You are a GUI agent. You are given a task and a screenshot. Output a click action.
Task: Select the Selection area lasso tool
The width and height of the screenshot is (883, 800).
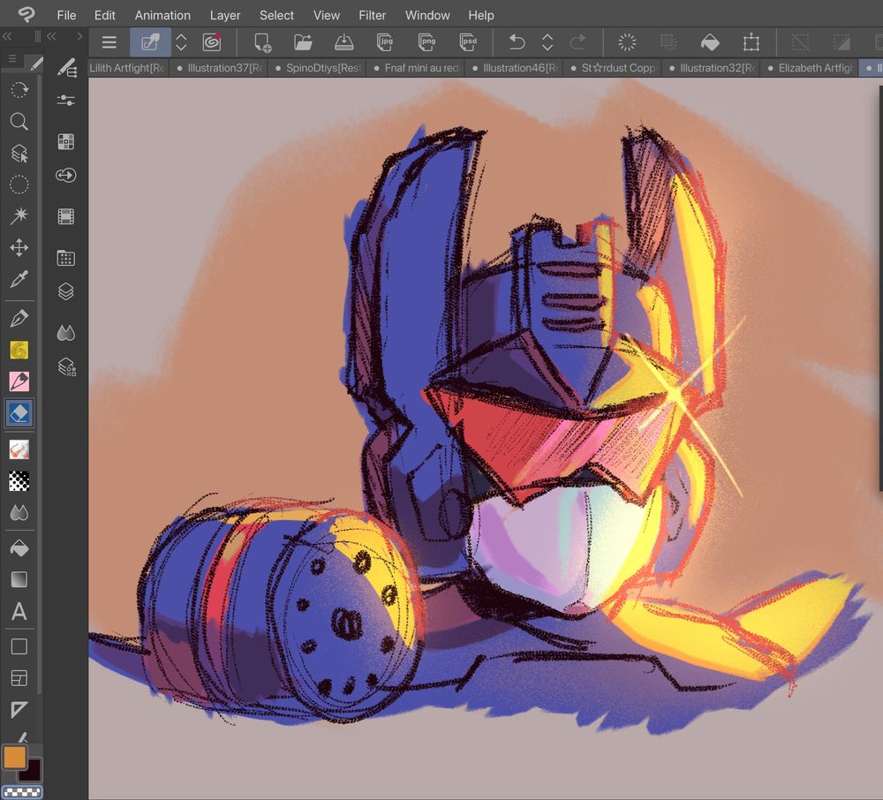(x=19, y=184)
